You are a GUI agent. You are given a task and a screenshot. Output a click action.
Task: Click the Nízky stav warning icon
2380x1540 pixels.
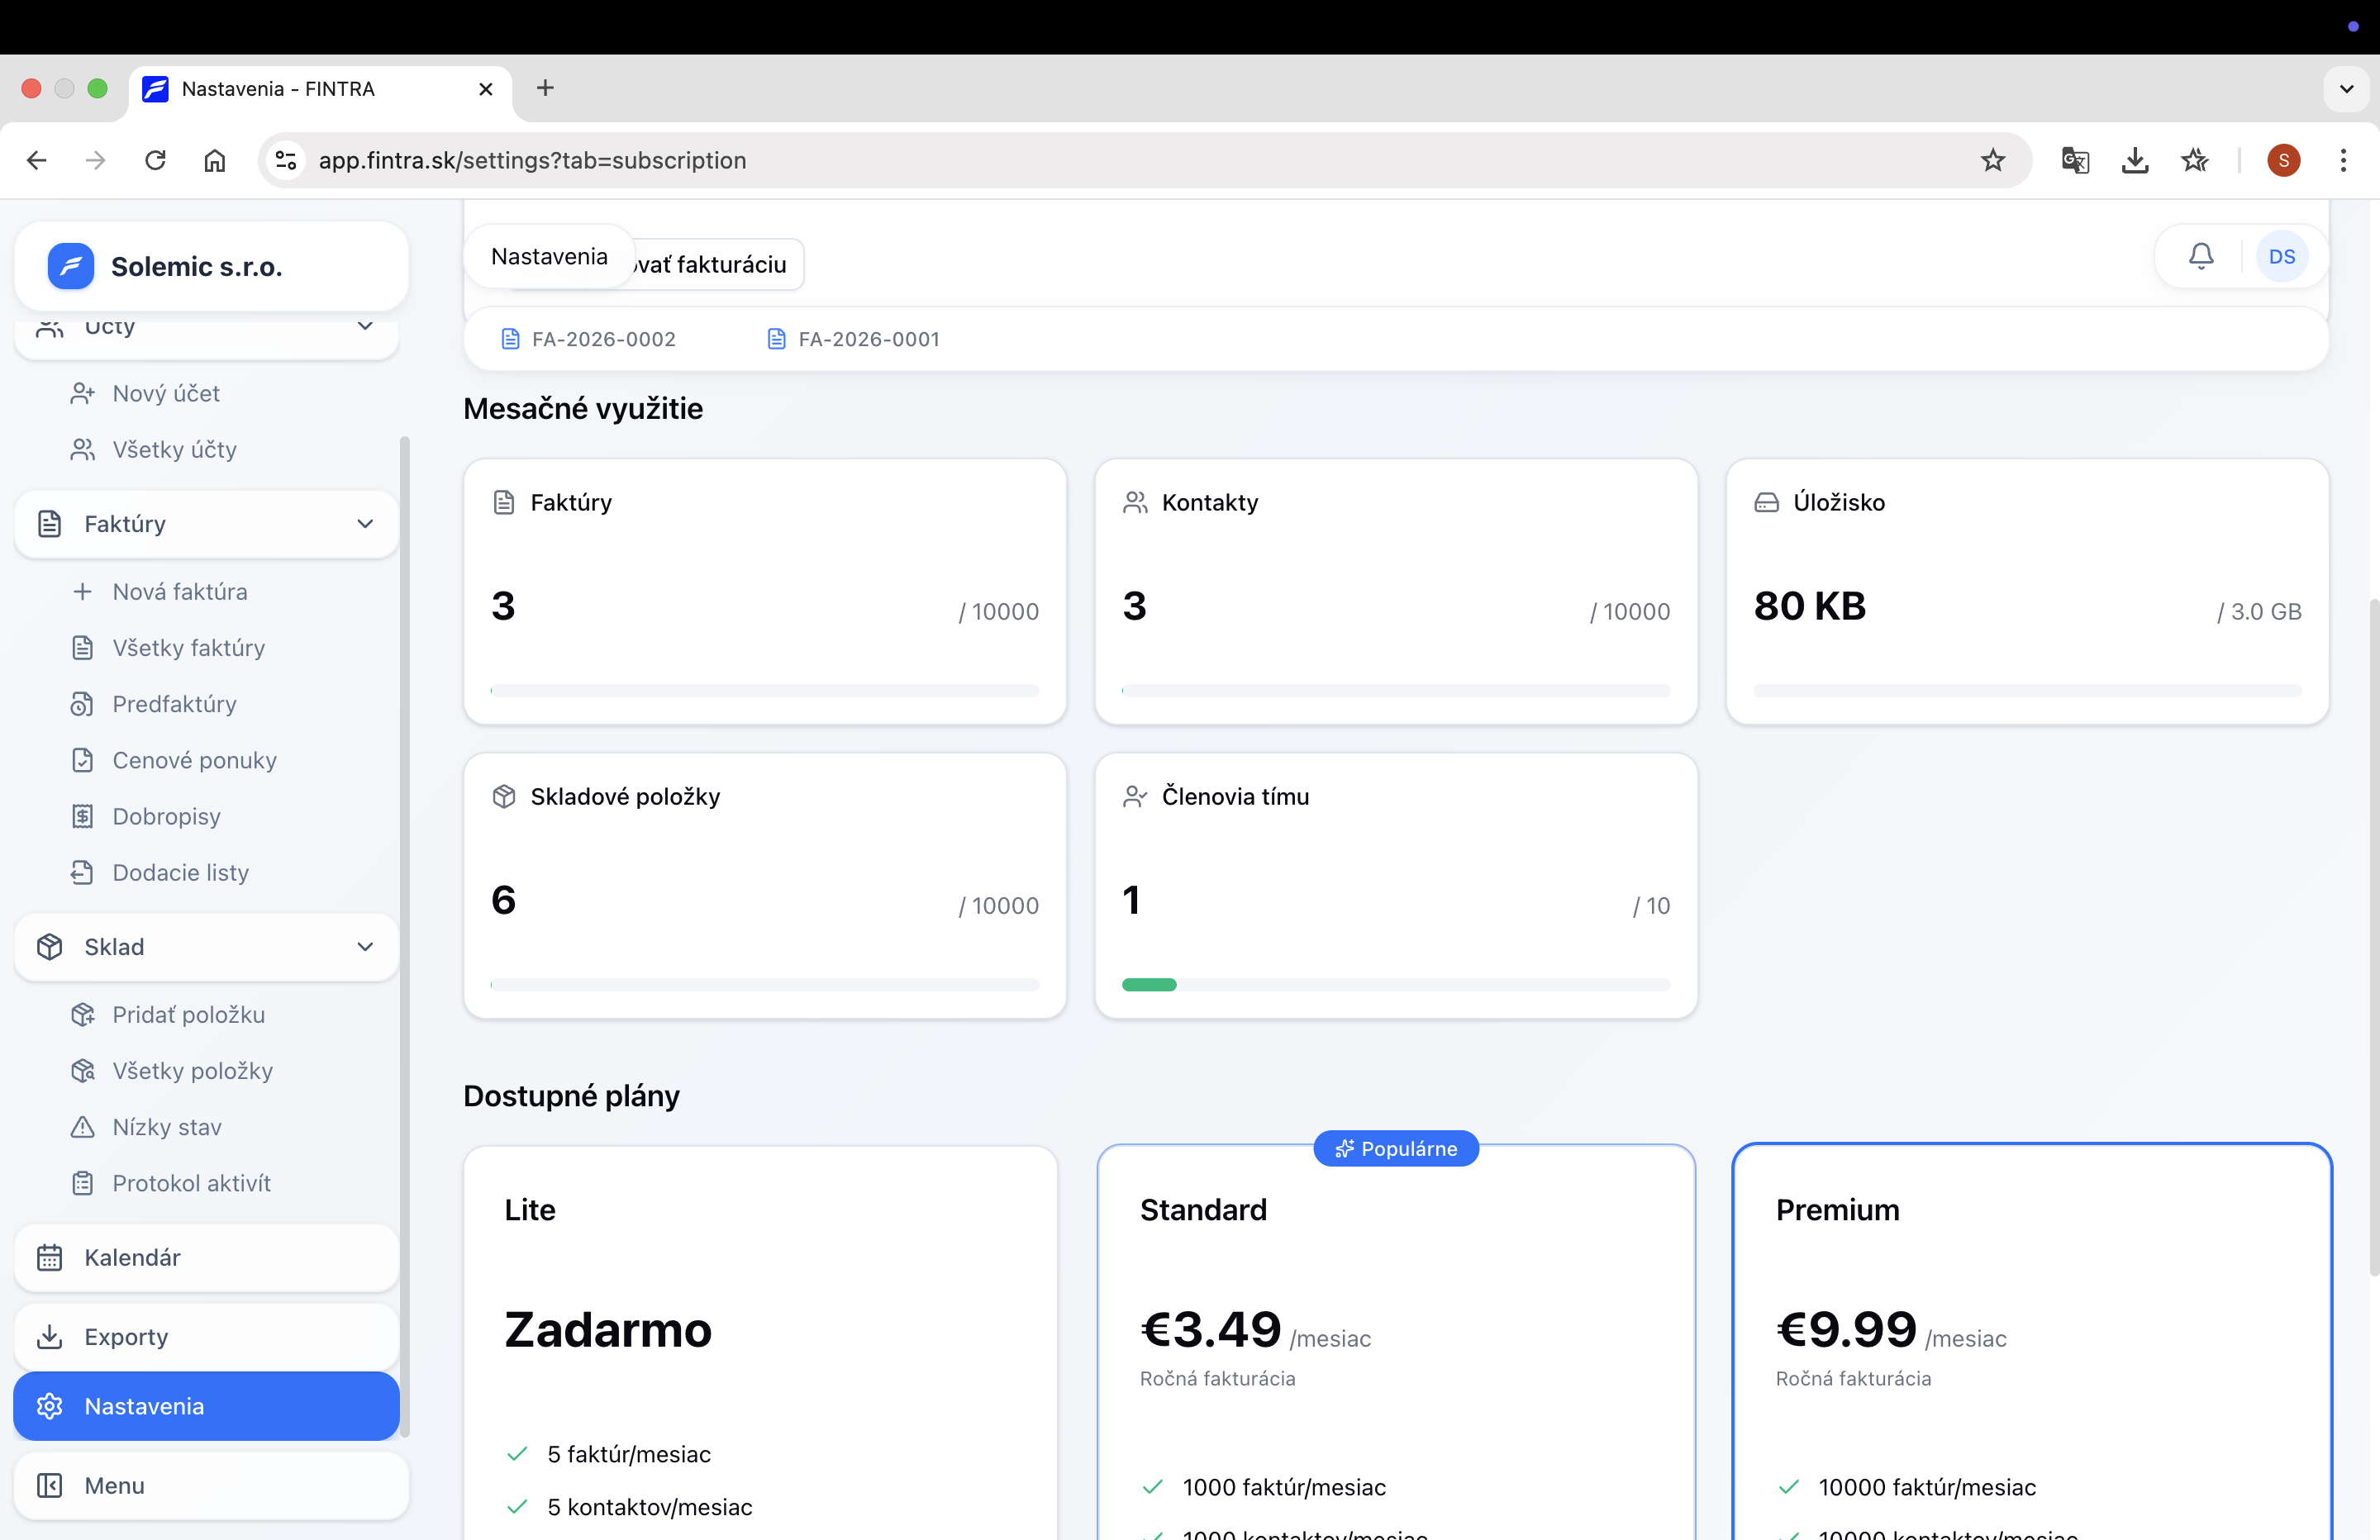click(83, 1127)
